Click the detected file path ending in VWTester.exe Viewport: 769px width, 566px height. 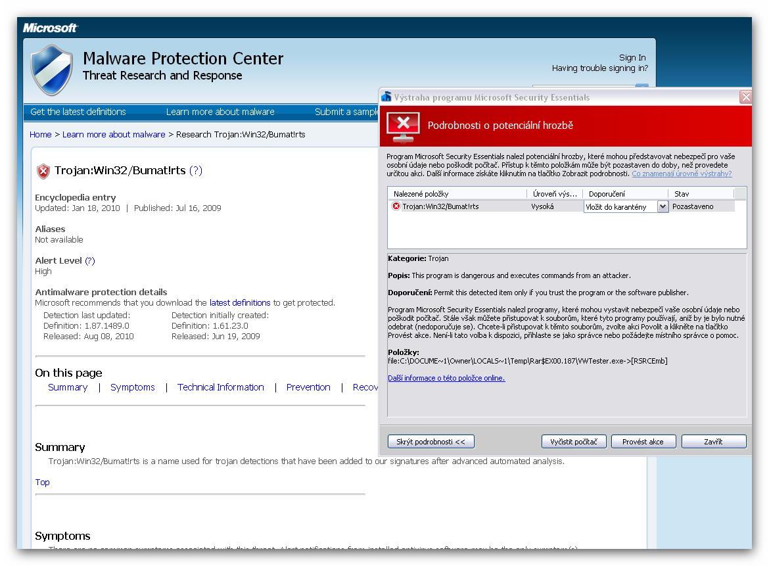click(x=528, y=361)
